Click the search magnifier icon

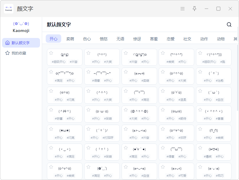(x=229, y=25)
